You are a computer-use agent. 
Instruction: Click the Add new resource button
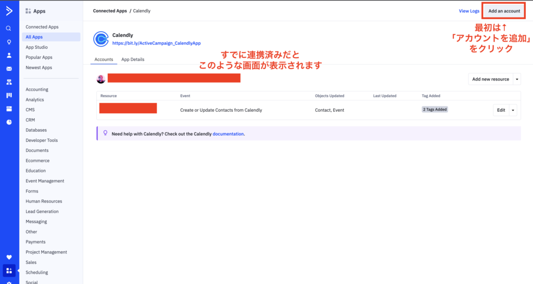click(x=490, y=79)
